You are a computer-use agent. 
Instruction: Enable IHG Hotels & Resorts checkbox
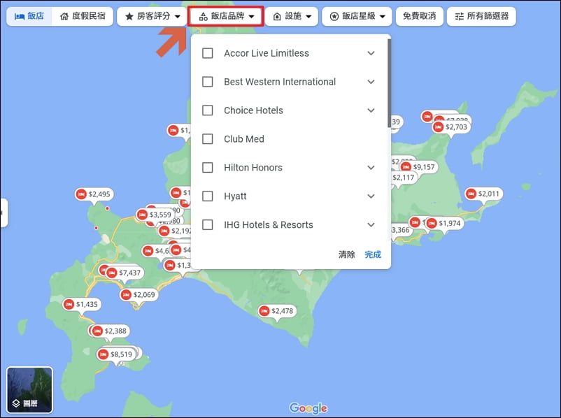pyautogui.click(x=208, y=225)
